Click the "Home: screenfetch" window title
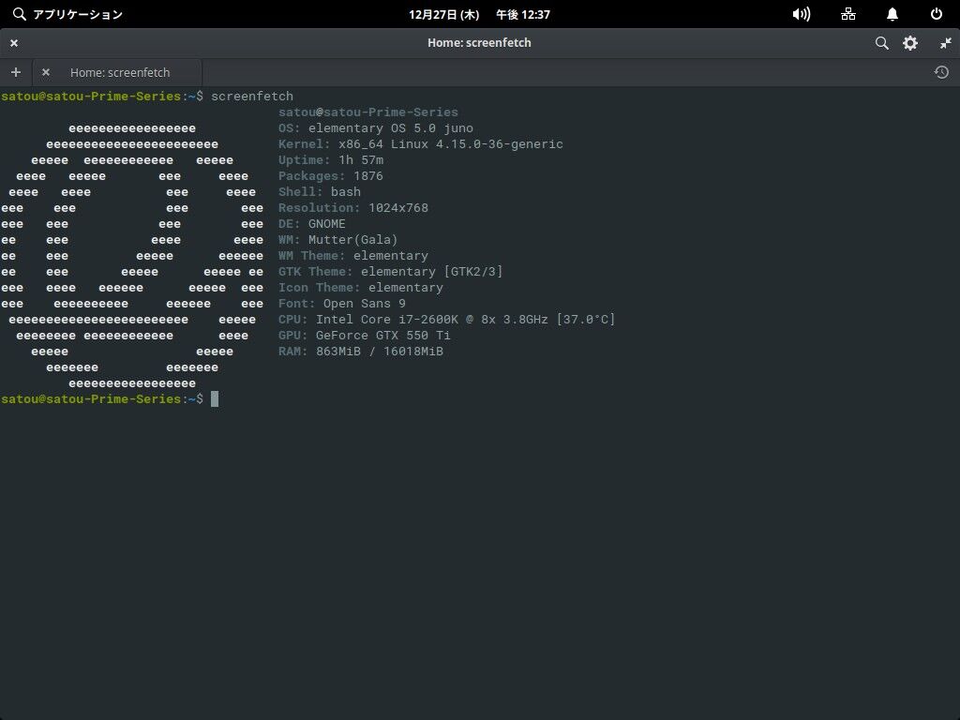Screen dimensions: 960x720 pos(479,43)
